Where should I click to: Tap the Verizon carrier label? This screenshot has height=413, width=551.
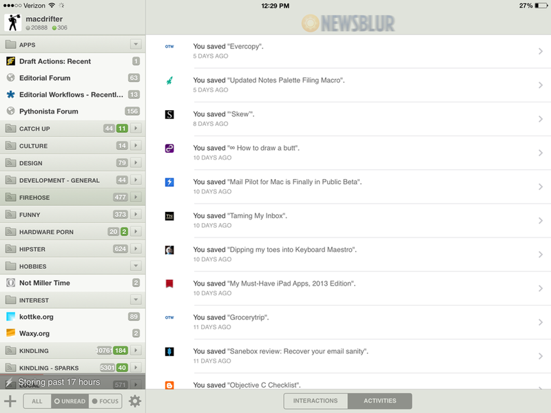point(34,6)
